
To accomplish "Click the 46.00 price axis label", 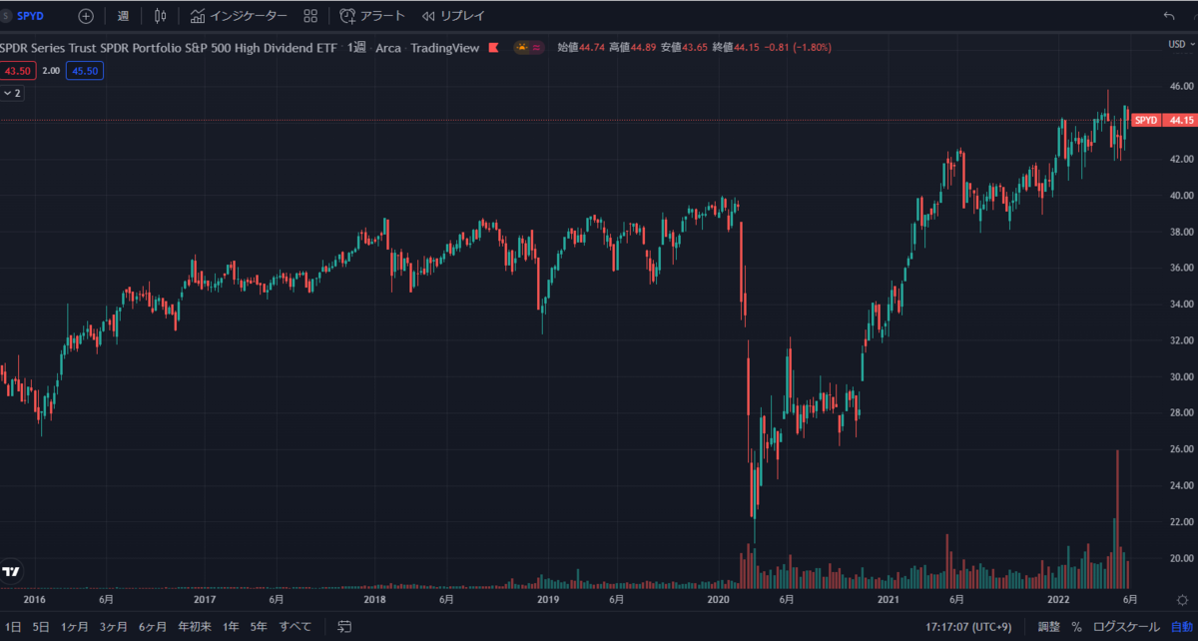I will pos(1180,87).
